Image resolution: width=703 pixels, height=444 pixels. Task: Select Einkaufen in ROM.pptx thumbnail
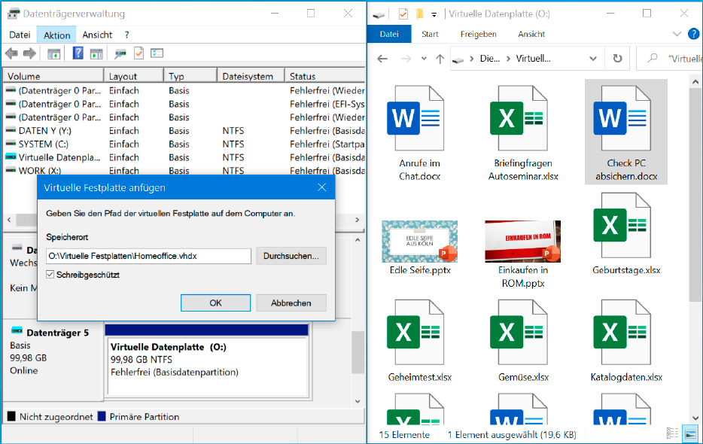(523, 242)
